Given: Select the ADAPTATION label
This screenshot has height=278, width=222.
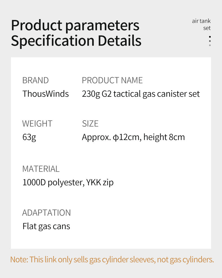Looking at the screenshot, I should click(x=46, y=213).
